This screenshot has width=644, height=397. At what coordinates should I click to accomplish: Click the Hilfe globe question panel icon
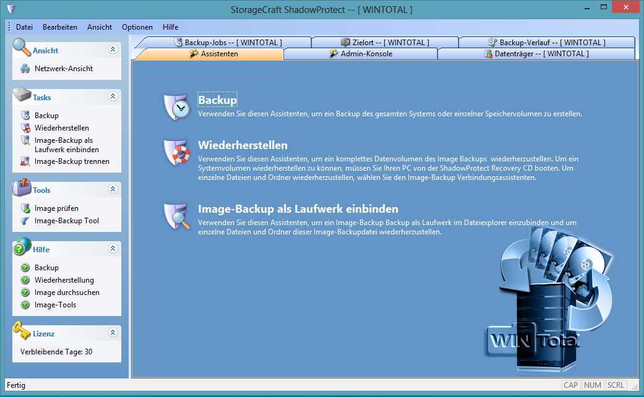22,246
